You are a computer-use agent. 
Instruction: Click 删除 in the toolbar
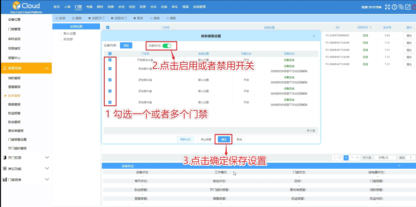[x=77, y=18]
